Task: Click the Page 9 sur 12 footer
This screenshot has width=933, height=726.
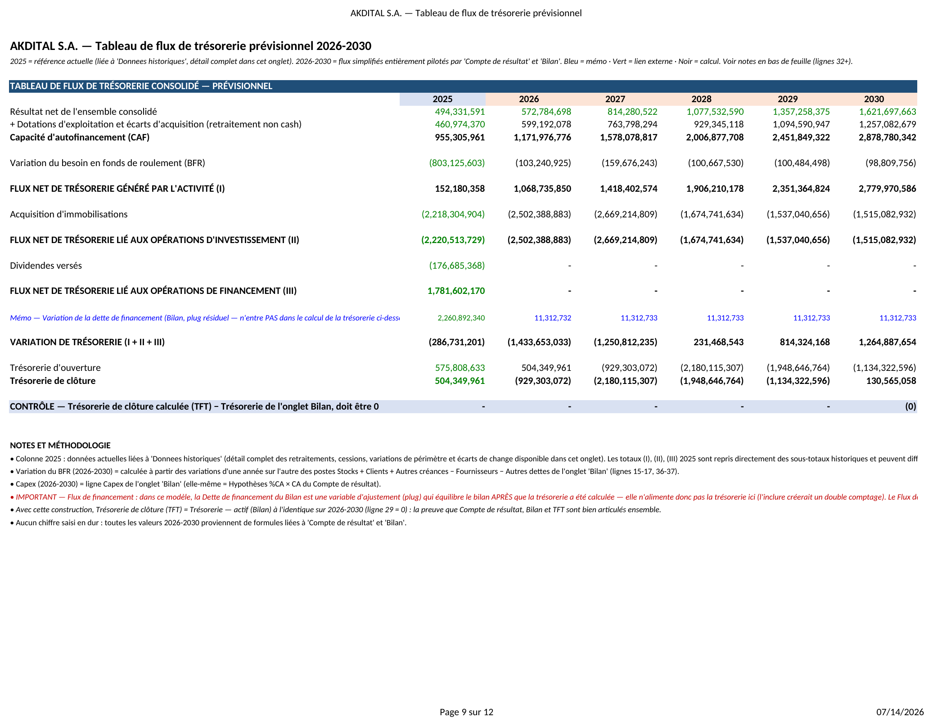Action: 466,712
